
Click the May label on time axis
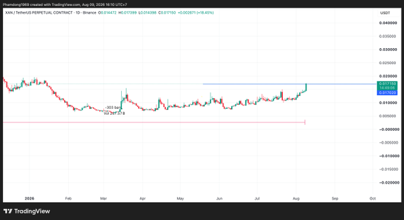pos(180,199)
